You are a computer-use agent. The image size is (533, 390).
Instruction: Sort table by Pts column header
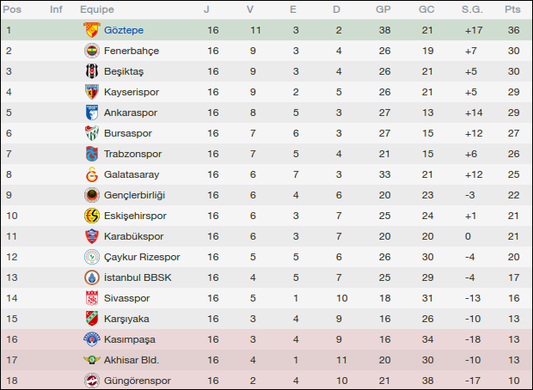512,9
